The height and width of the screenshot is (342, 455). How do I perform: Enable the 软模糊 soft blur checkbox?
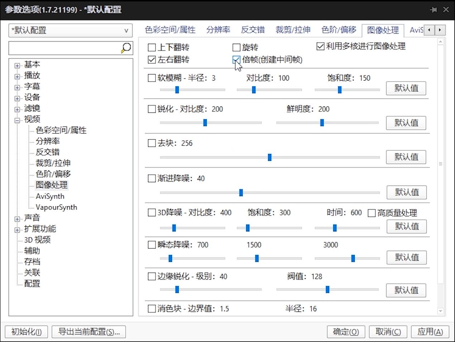(x=152, y=78)
